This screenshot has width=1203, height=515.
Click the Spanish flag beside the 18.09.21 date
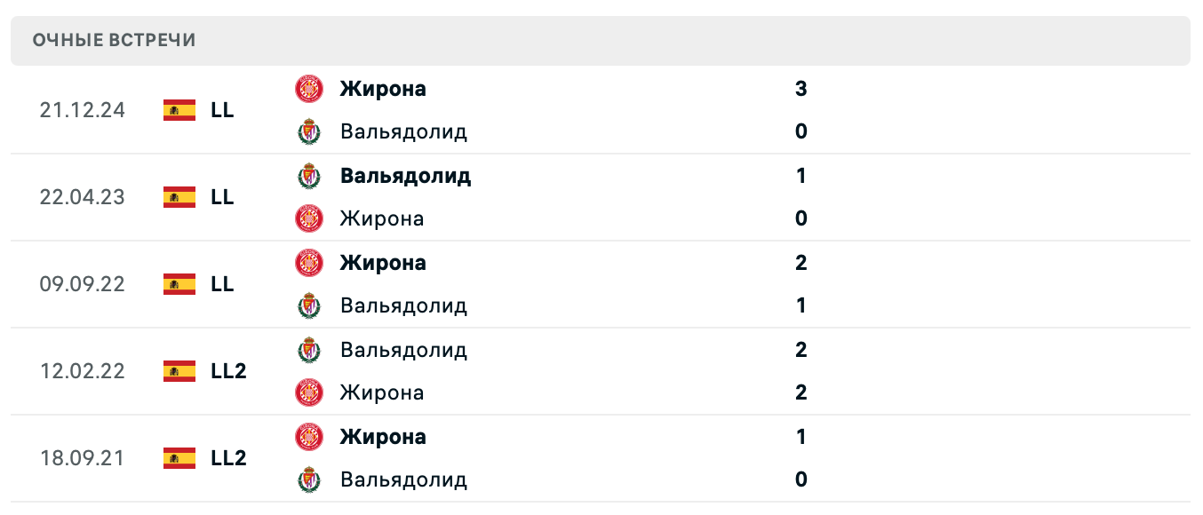(179, 458)
